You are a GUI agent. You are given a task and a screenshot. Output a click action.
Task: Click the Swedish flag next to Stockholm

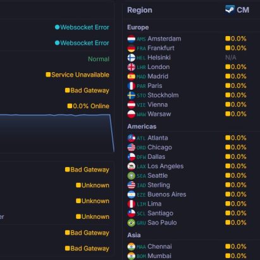(131, 96)
